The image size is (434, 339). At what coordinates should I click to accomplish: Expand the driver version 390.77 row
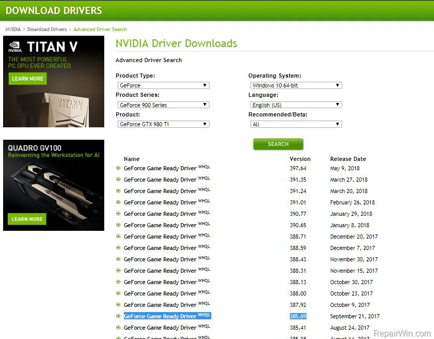pyautogui.click(x=118, y=214)
